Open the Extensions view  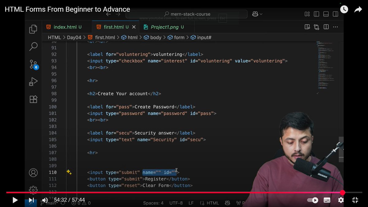point(33,99)
